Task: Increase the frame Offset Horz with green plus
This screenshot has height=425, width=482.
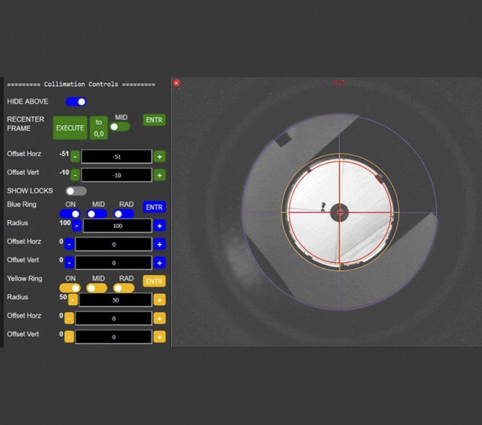Action: point(159,156)
